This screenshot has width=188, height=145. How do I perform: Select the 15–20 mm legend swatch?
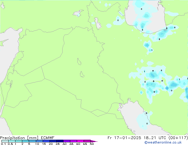[46, 141]
